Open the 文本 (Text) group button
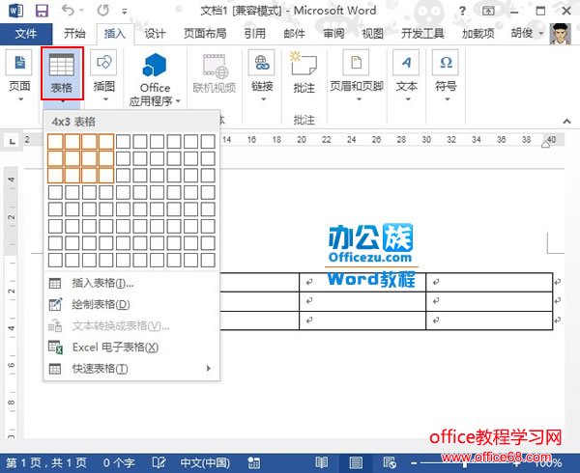This screenshot has width=580, height=473. coord(406,76)
